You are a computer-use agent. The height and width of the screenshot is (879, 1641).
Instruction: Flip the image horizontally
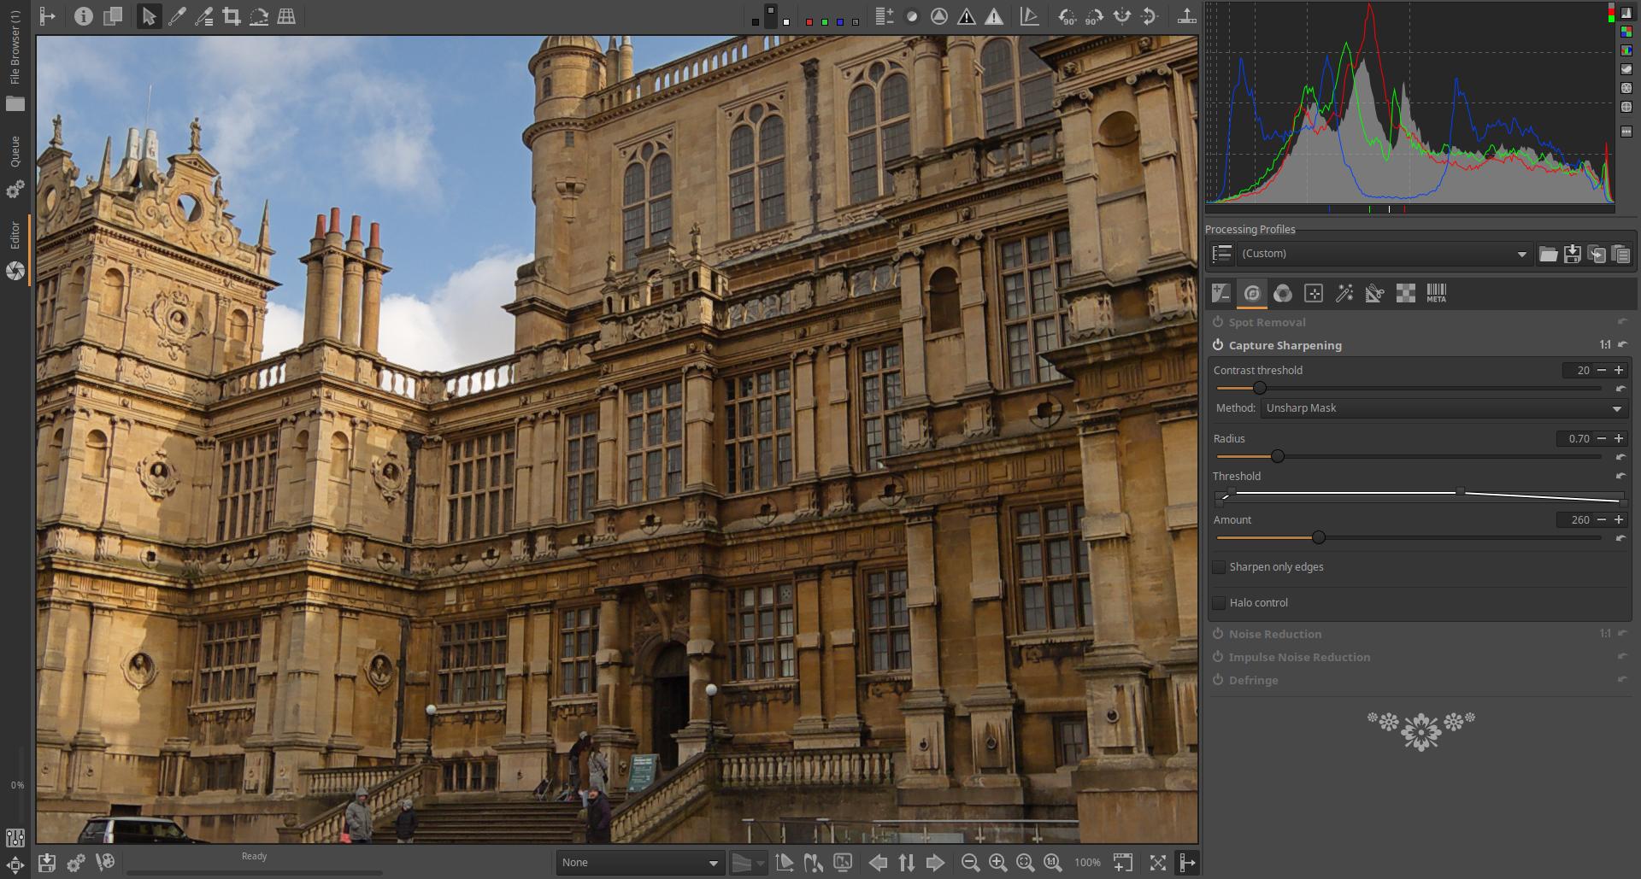tap(1122, 16)
